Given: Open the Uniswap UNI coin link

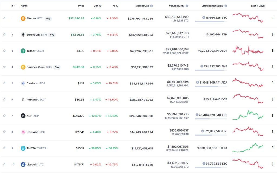Looking at the screenshot, I should [x=35, y=132].
